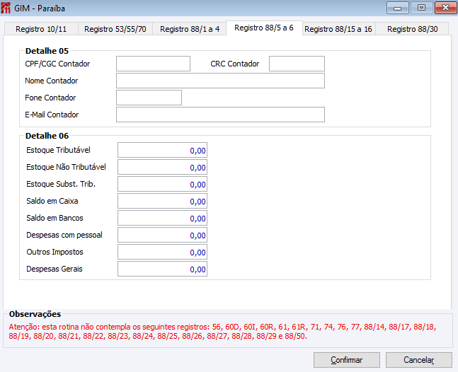
Task: Click the Outros Impostos value field
Action: (x=162, y=252)
